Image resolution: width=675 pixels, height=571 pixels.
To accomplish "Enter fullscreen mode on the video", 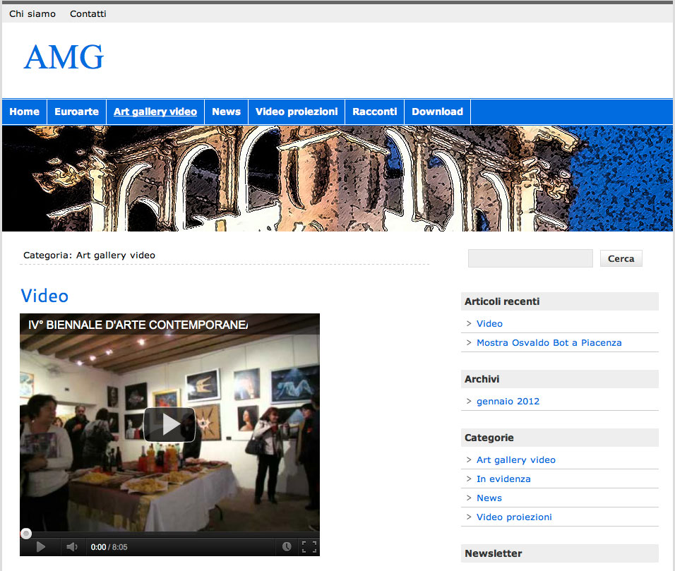I will [x=309, y=546].
